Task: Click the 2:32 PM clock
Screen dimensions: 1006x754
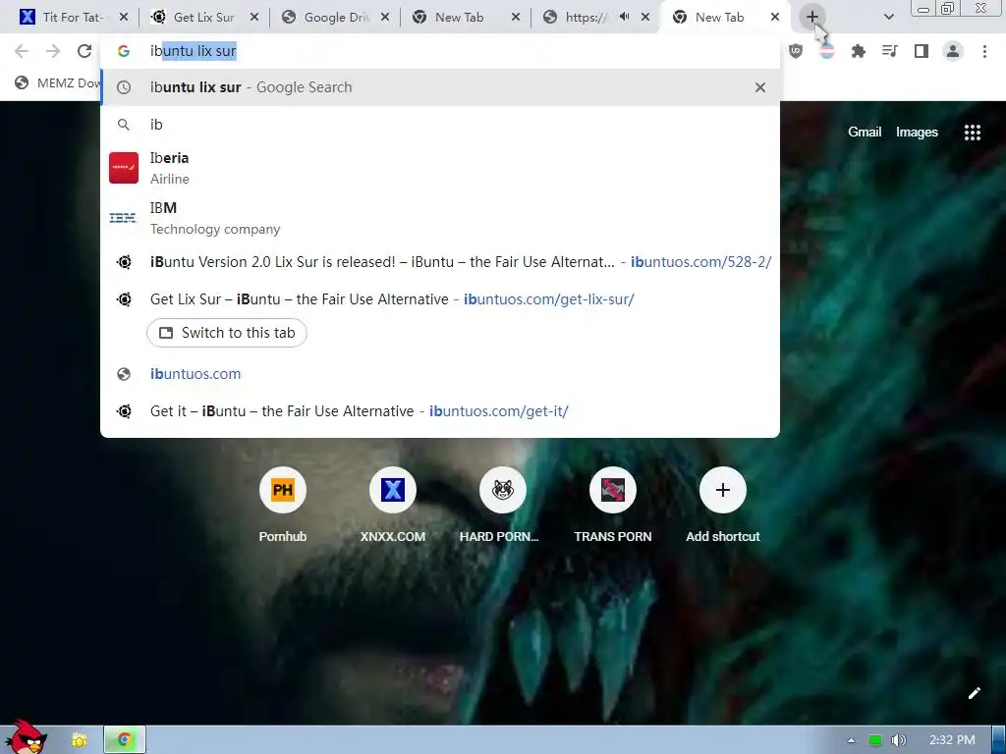Action: 952,740
